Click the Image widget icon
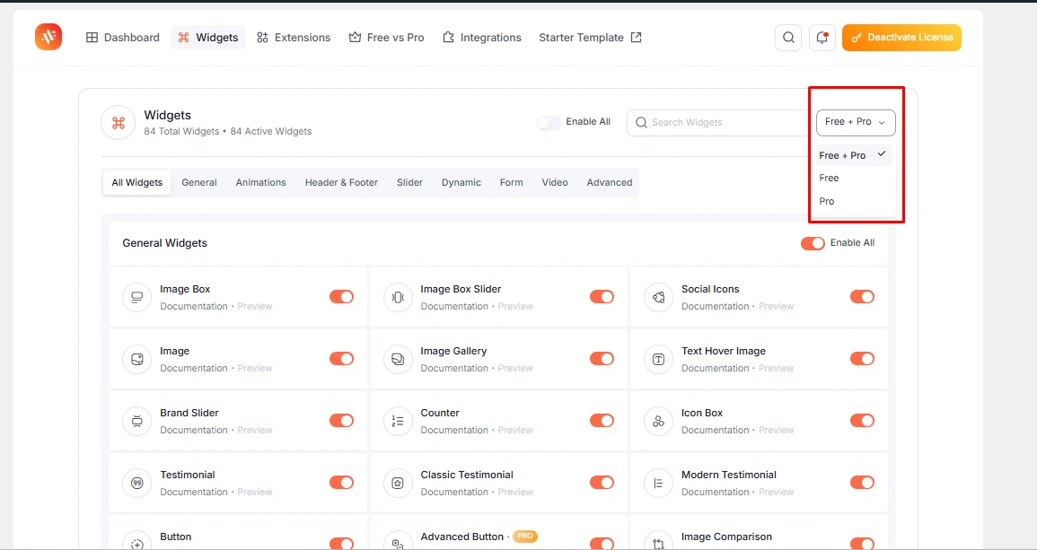The image size is (1037, 550). click(x=136, y=359)
